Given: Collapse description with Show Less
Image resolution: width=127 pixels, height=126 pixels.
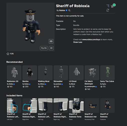Looking at the screenshot, I should [x=78, y=42].
